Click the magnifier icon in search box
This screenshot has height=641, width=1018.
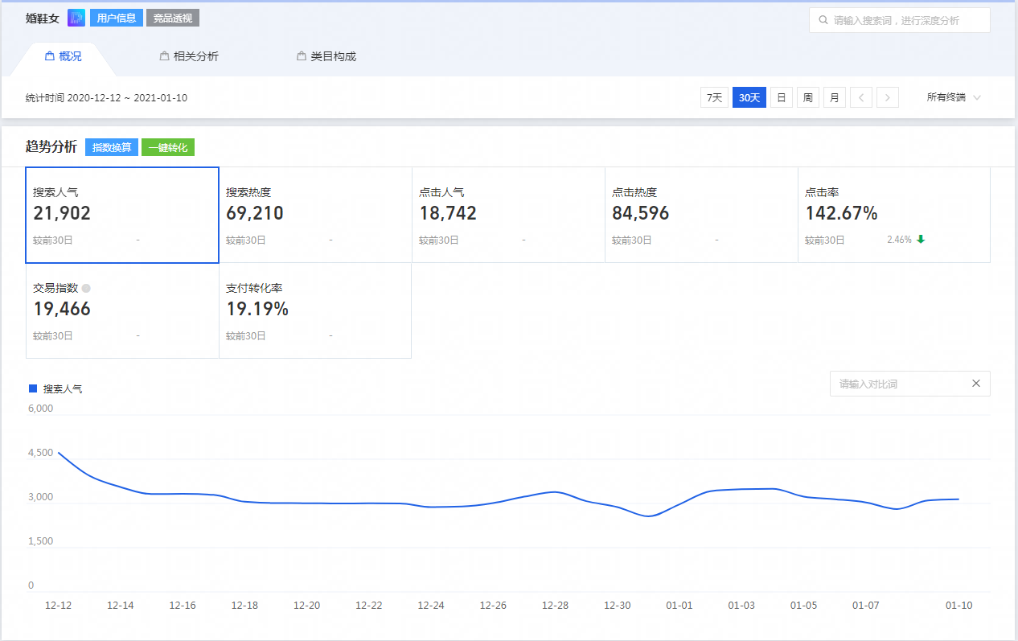[823, 20]
